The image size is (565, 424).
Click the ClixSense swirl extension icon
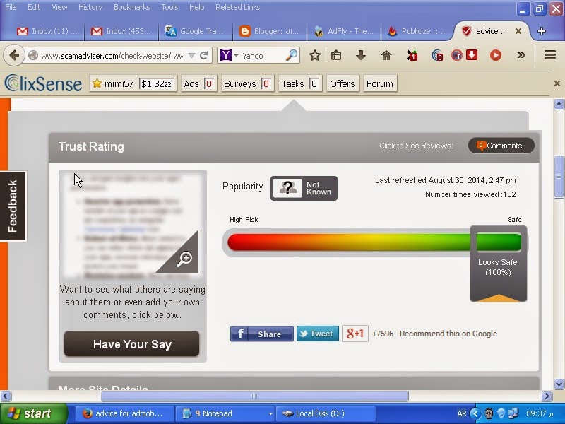click(437, 55)
